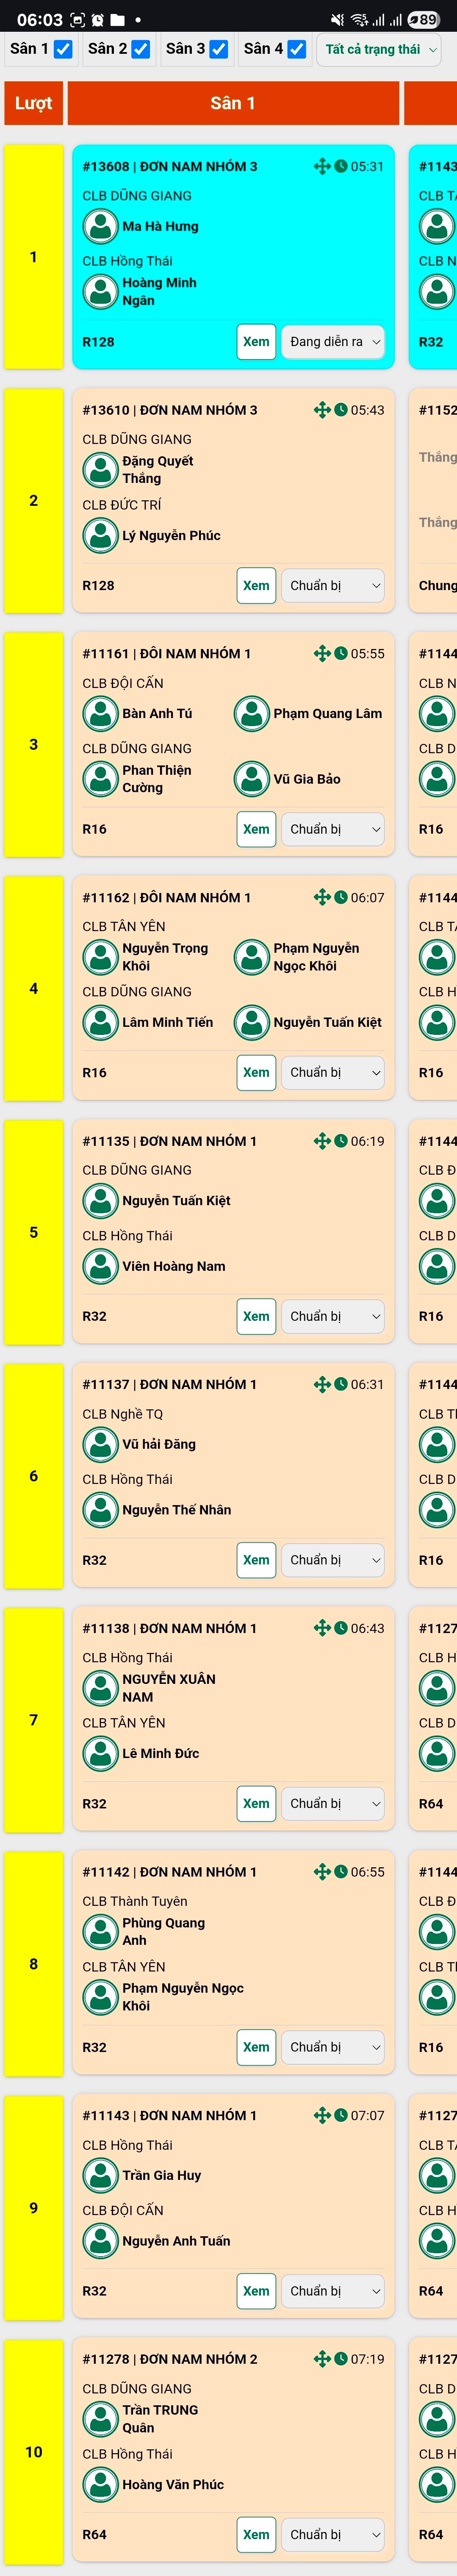Disable the Sân 4 court filter

(297, 49)
